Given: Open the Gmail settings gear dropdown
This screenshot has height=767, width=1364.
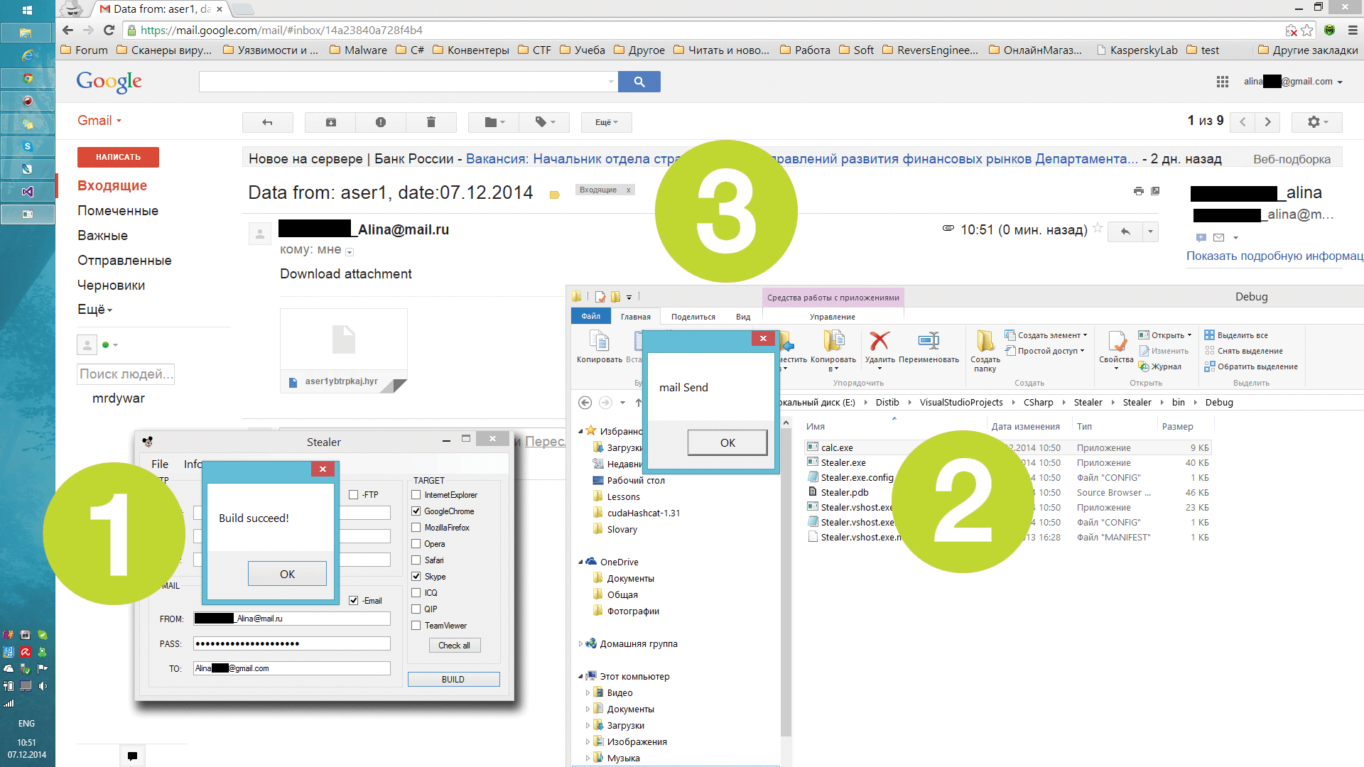Looking at the screenshot, I should [x=1316, y=122].
